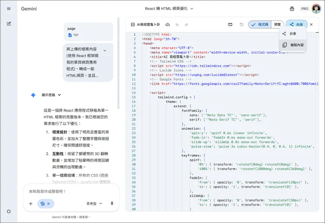Click the cdn.tailwindcss.com script line
The width and height of the screenshot is (325, 223).
(x=200, y=66)
